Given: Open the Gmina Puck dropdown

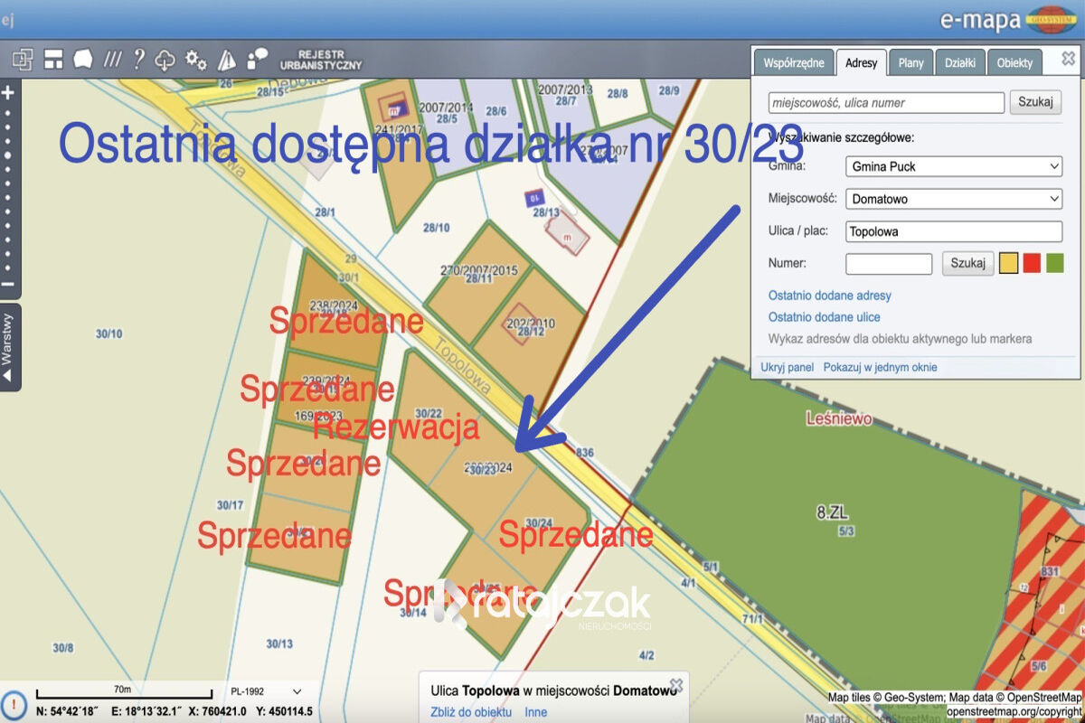Looking at the screenshot, I should click(954, 166).
